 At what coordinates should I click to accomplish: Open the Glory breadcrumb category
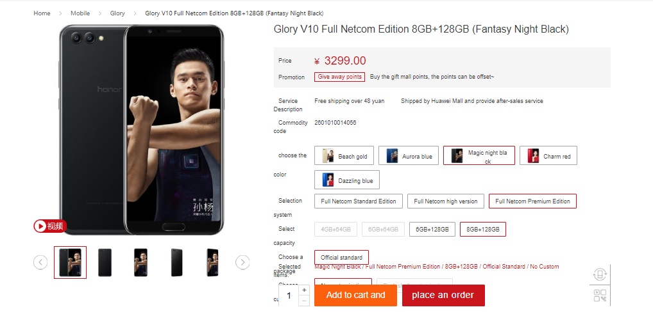click(117, 13)
